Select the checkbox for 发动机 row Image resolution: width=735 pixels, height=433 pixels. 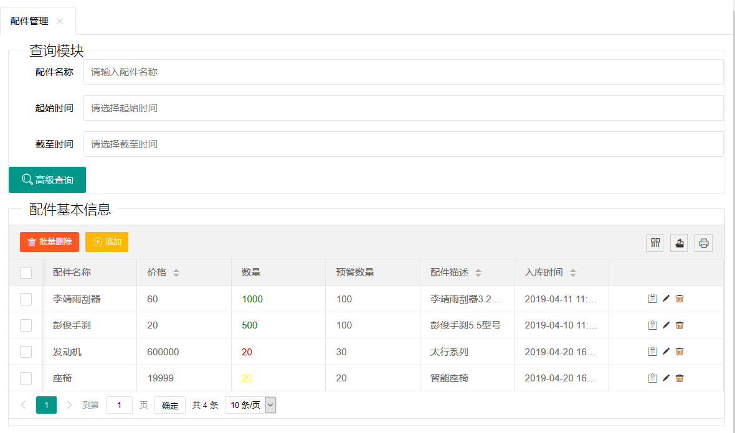(x=26, y=352)
